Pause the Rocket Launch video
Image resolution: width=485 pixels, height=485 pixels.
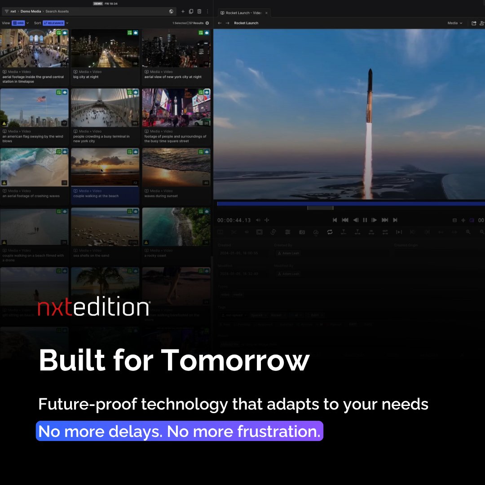click(x=365, y=220)
